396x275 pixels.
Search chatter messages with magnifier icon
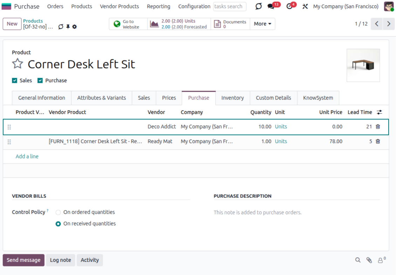tap(358, 260)
